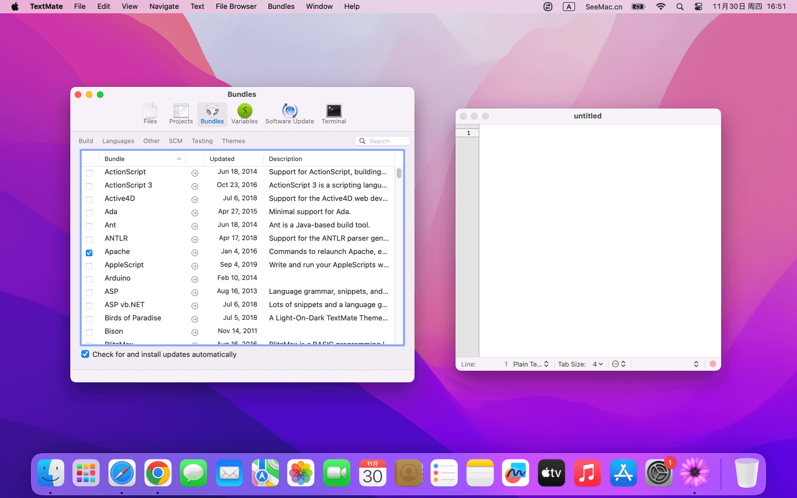
Task: Click the Ada description text
Action: (x=310, y=212)
